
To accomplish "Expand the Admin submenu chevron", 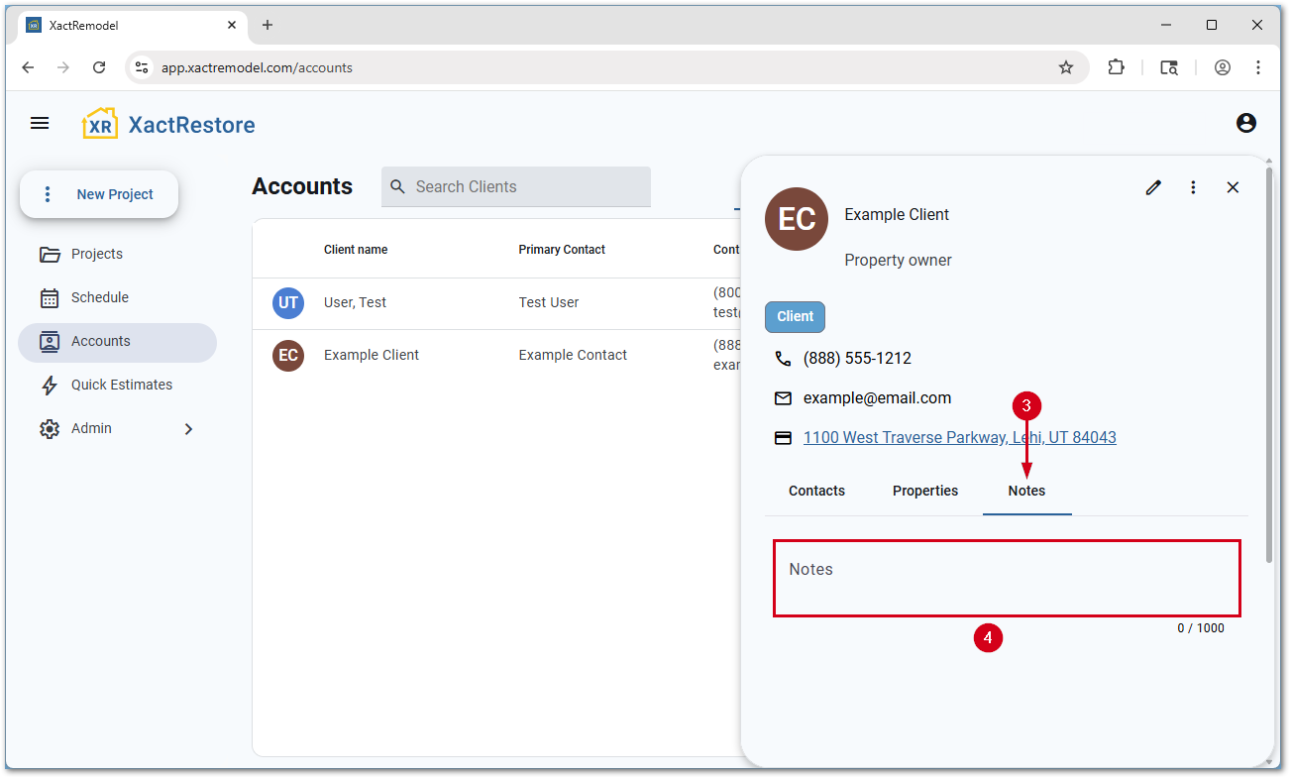I will (x=188, y=429).
